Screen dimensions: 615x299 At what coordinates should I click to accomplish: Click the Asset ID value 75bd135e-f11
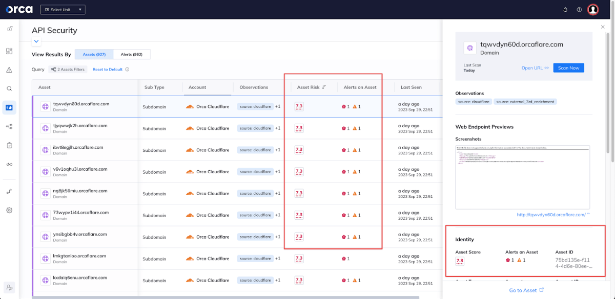click(574, 263)
